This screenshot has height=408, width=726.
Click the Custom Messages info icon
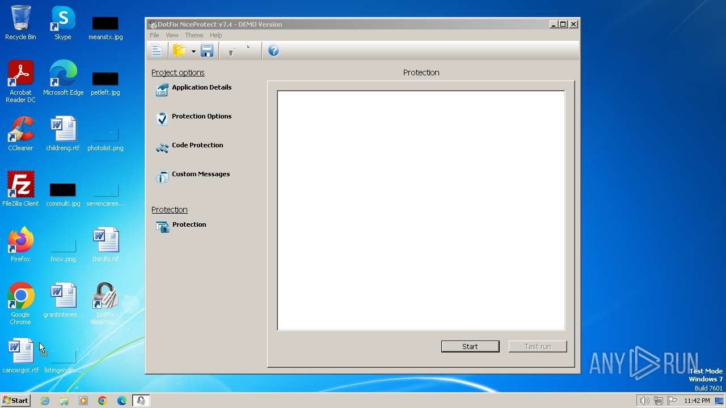[162, 177]
